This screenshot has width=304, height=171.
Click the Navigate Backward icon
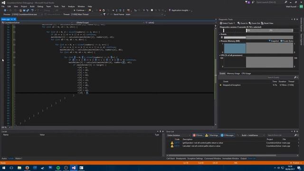[5, 10]
